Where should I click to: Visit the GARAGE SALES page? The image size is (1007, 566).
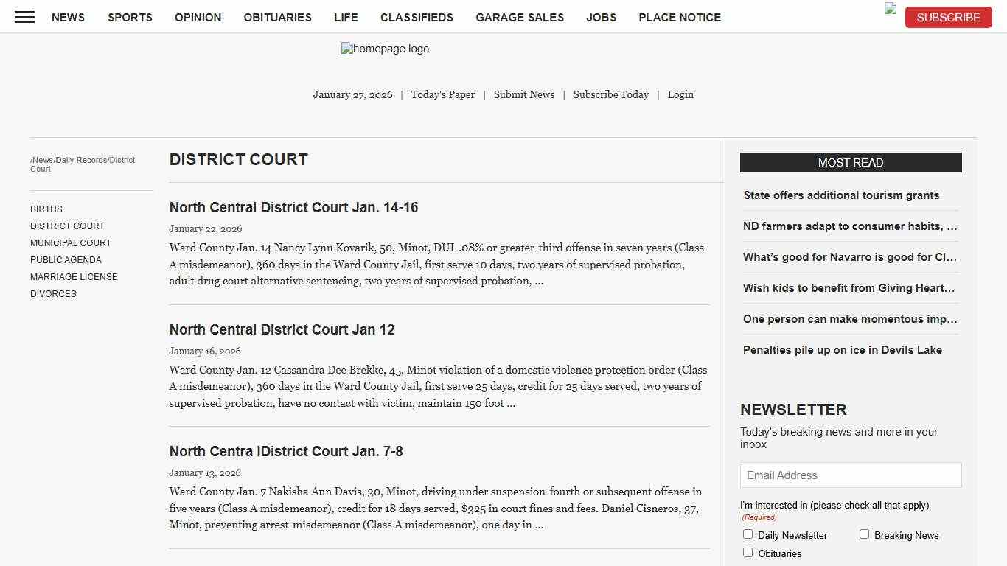(x=520, y=17)
